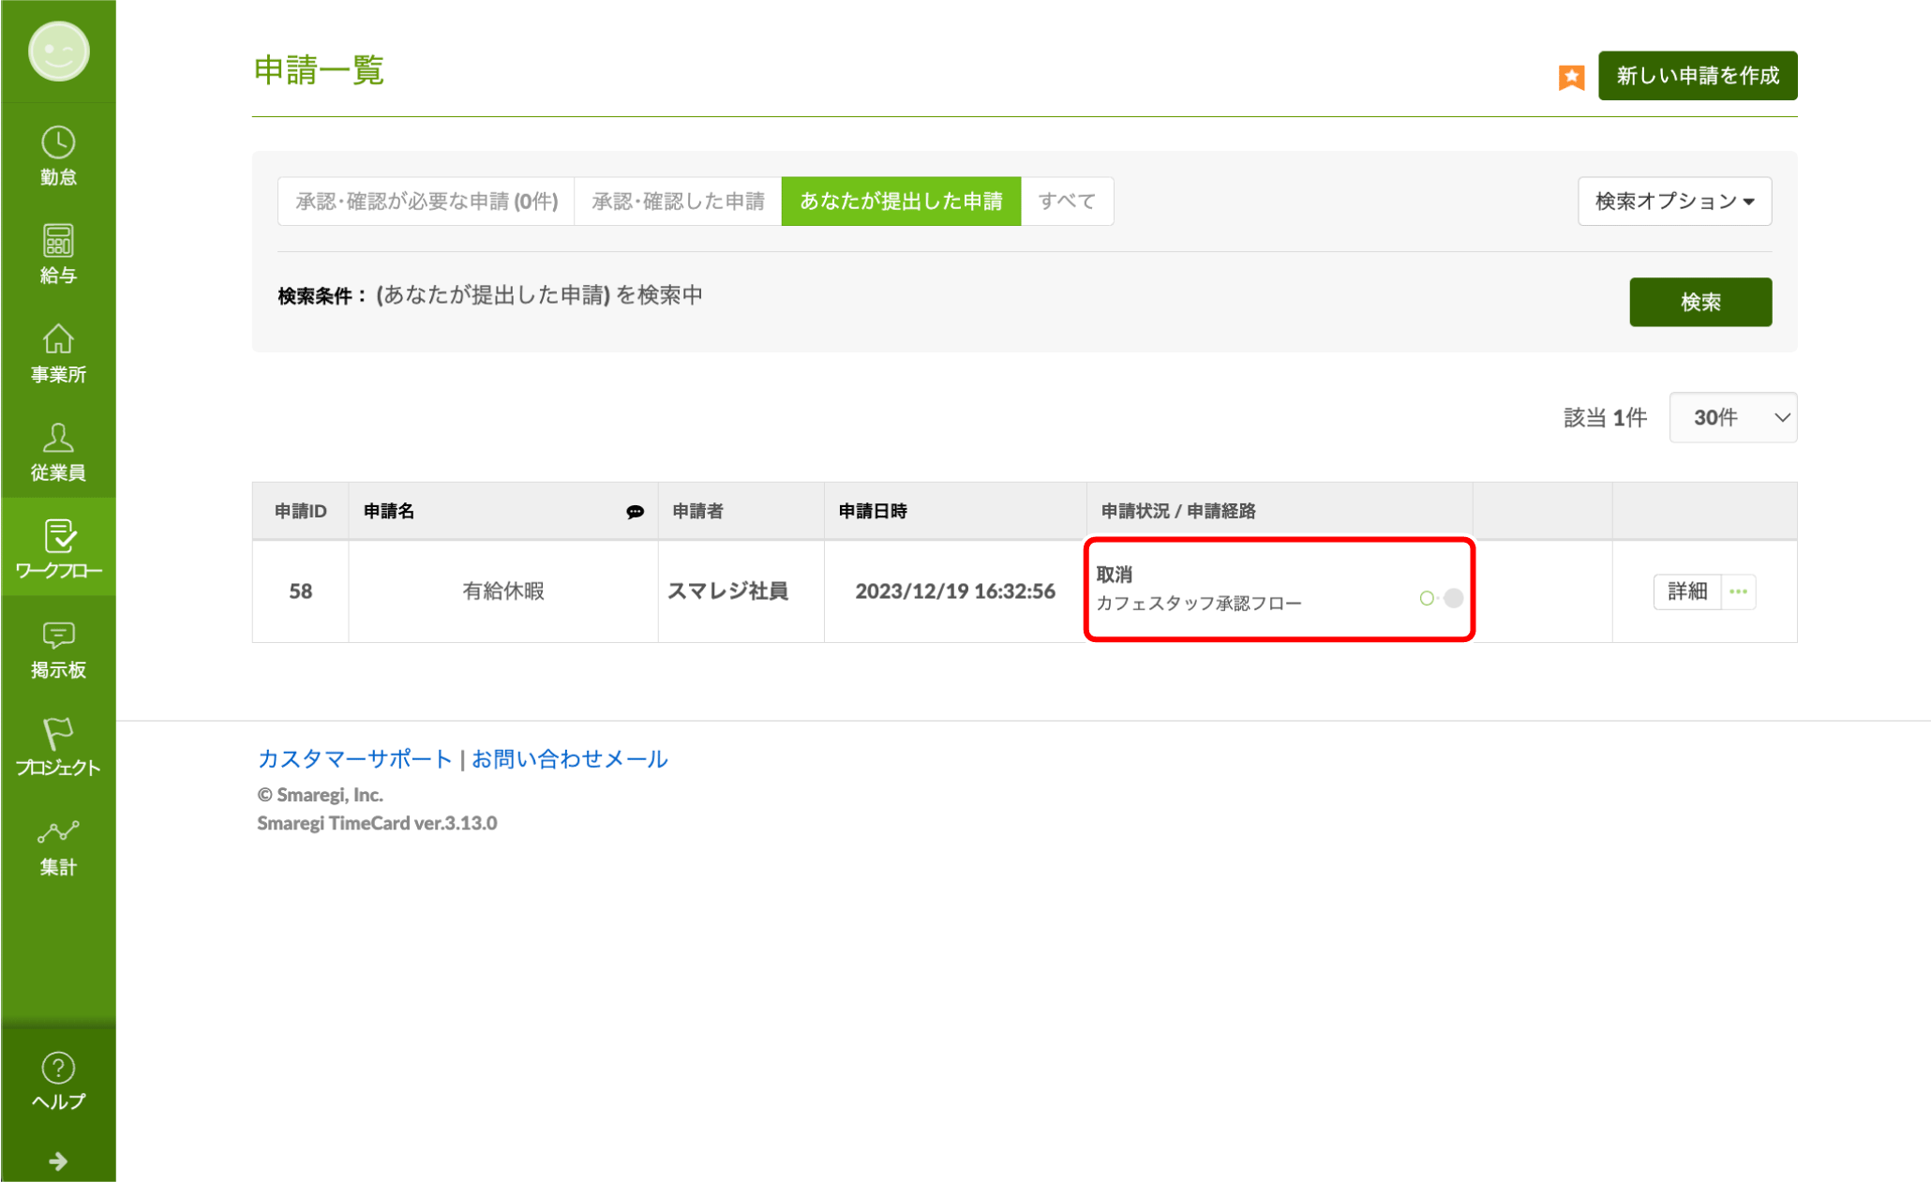Go to 事業所 house icon
The width and height of the screenshot is (1931, 1182).
(x=58, y=340)
